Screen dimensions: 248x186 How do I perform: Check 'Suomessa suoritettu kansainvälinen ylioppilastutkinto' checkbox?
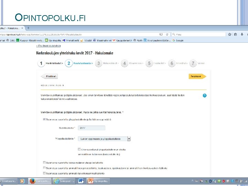[x=44, y=163]
